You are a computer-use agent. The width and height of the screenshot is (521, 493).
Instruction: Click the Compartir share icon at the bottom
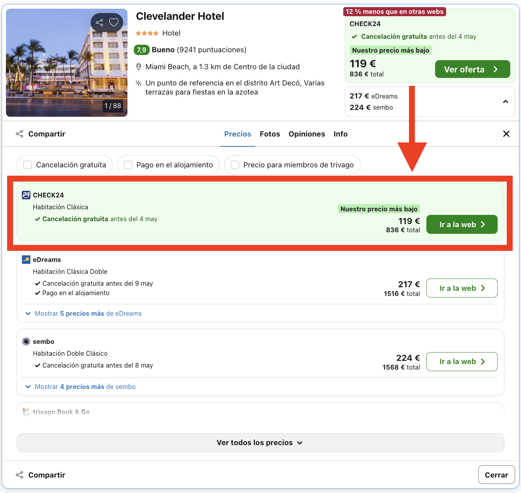coord(19,474)
